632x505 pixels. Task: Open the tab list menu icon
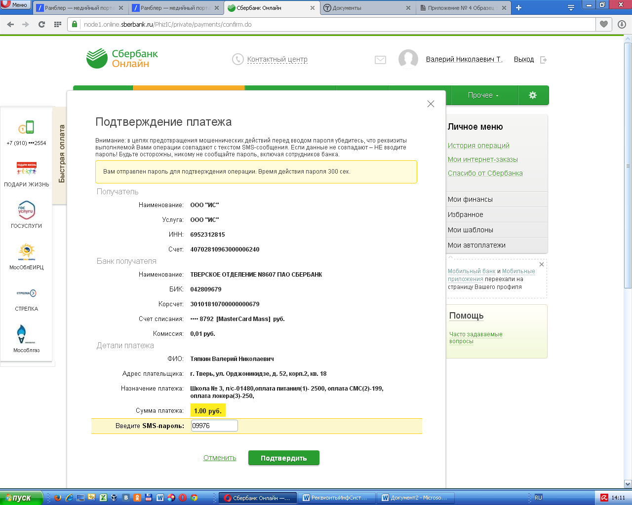571,8
